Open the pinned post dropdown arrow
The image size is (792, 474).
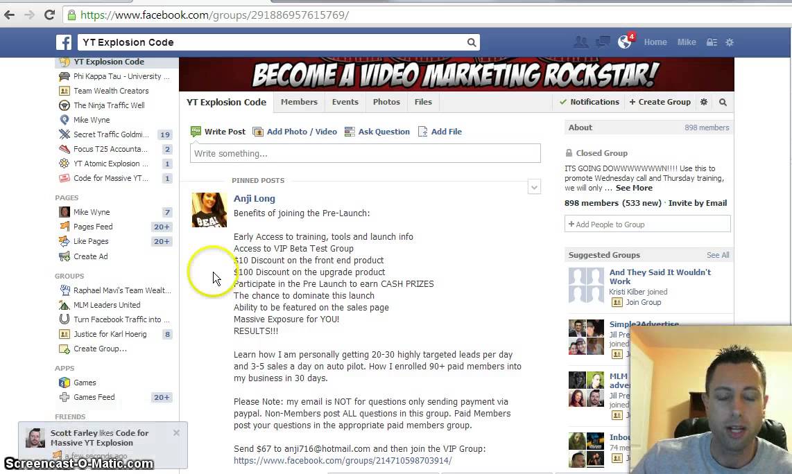point(534,187)
